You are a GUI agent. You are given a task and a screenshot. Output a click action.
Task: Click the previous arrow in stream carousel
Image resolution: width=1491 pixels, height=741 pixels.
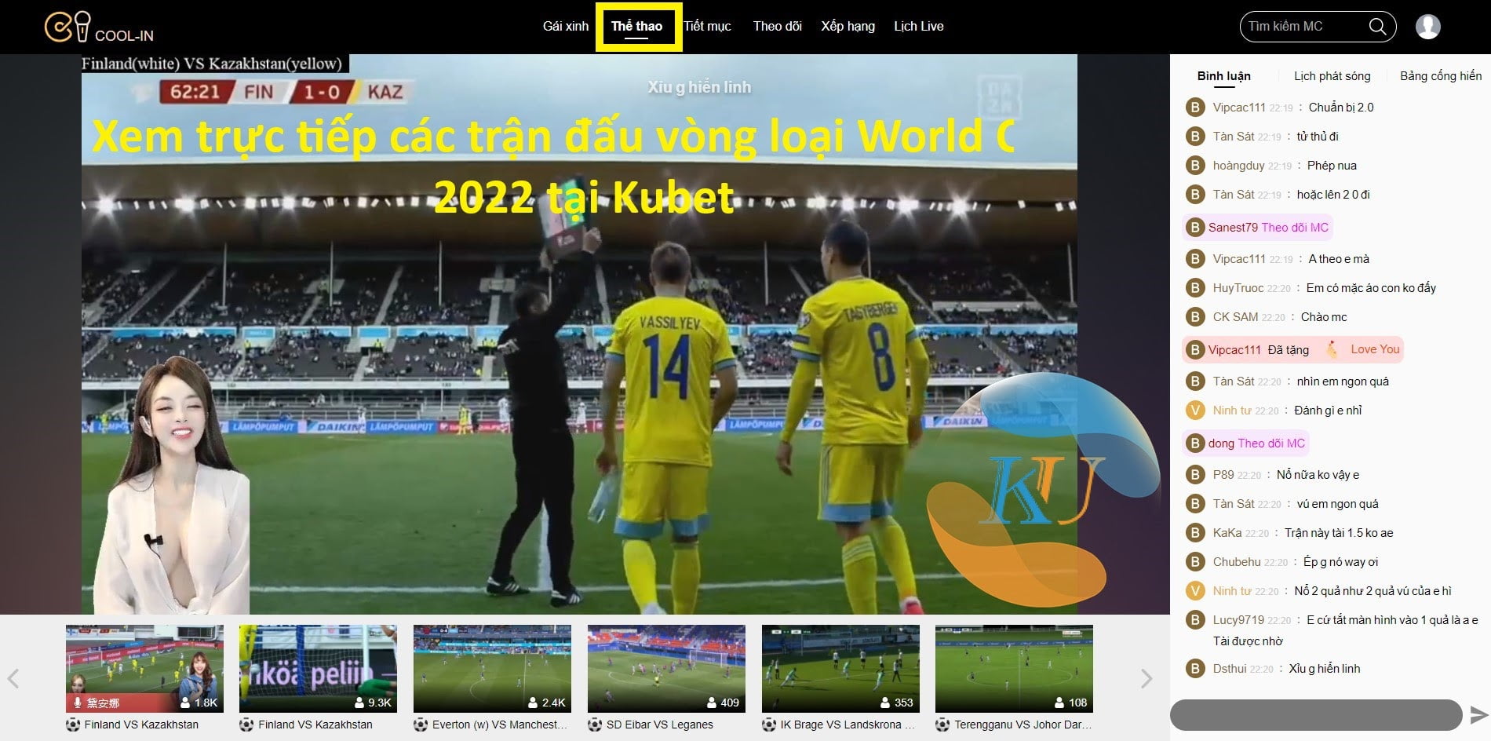(13, 678)
